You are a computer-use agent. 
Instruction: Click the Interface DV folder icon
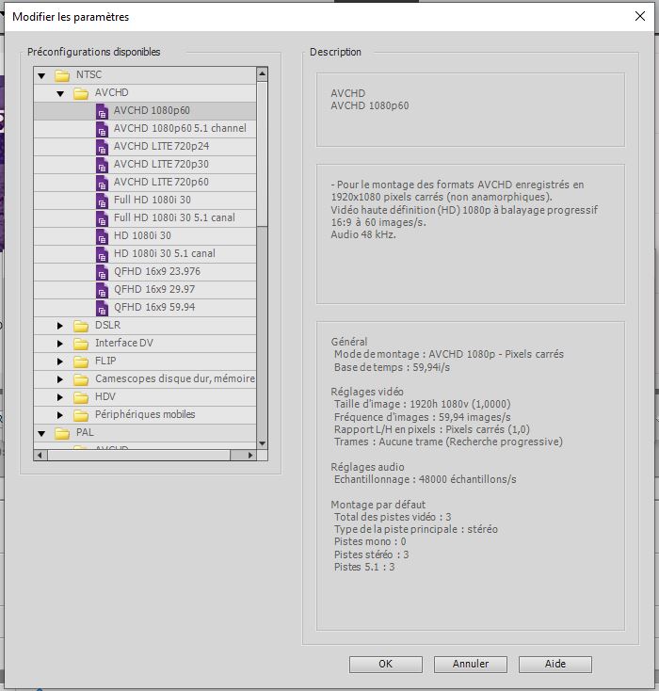[x=81, y=344]
